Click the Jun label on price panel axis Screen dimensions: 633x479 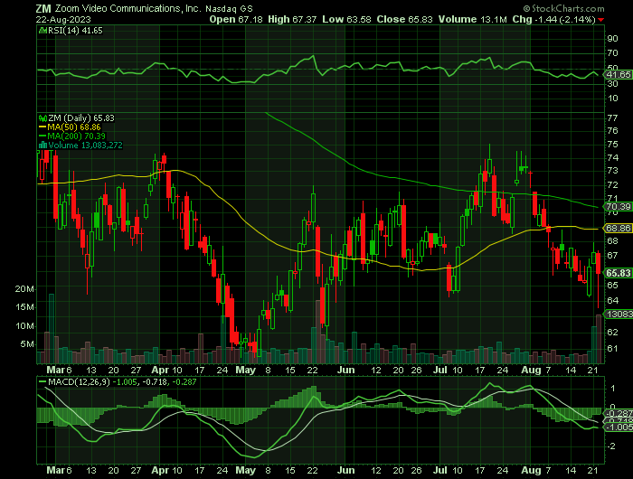pyautogui.click(x=346, y=370)
